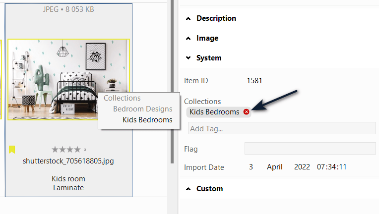Image resolution: width=379 pixels, height=214 pixels.
Task: Click the Import Date time 07:34:11
Action: (331, 167)
